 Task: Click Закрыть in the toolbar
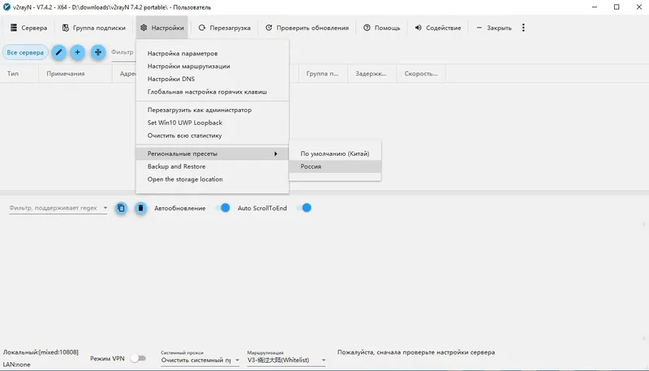coord(494,28)
